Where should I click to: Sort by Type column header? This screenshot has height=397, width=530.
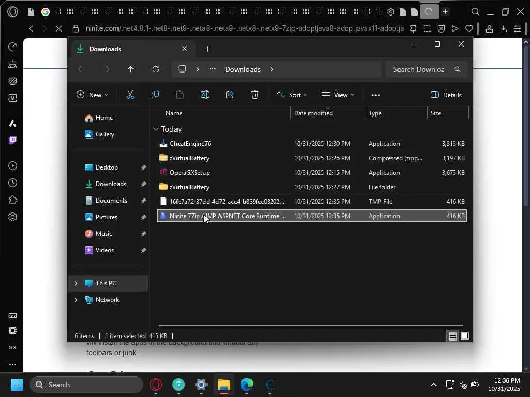tap(375, 113)
